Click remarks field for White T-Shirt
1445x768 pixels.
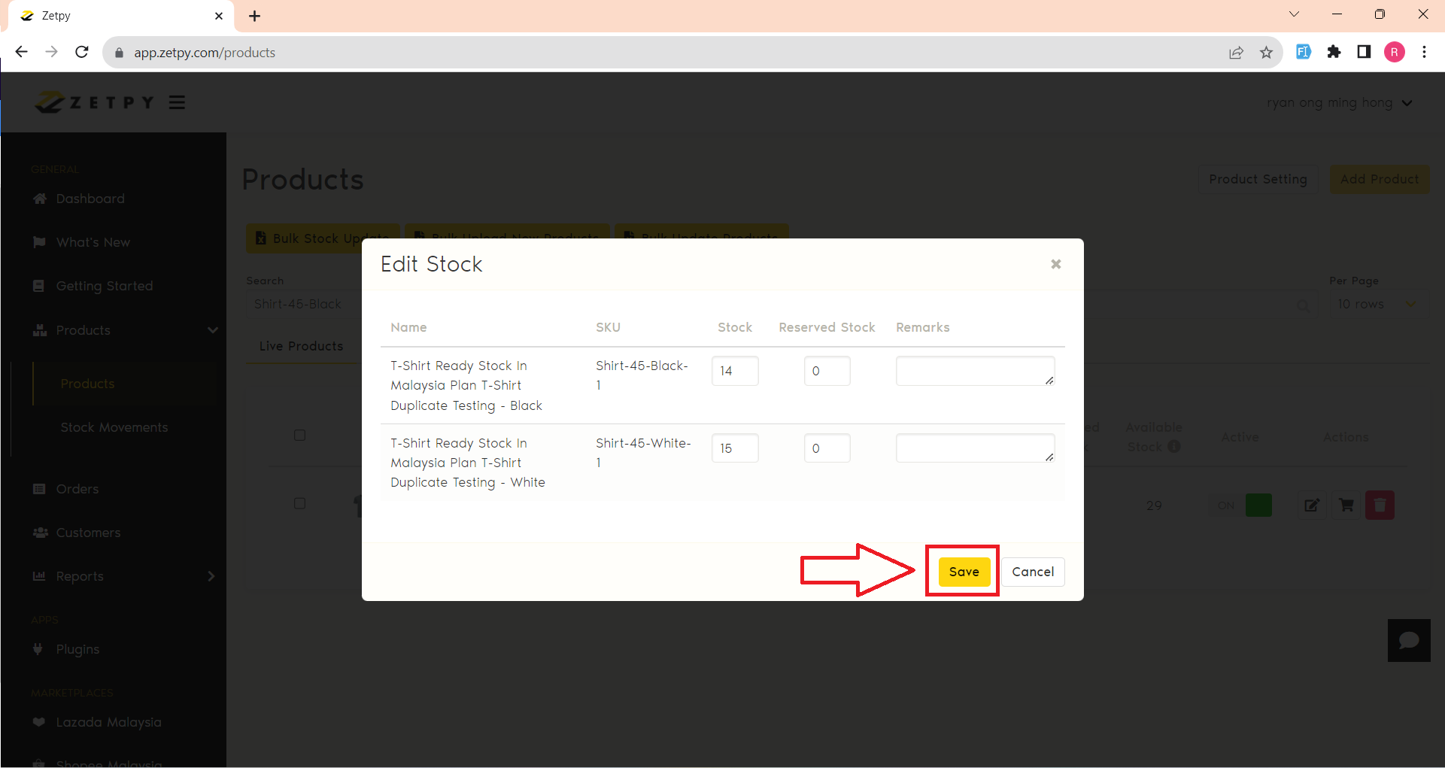click(975, 448)
